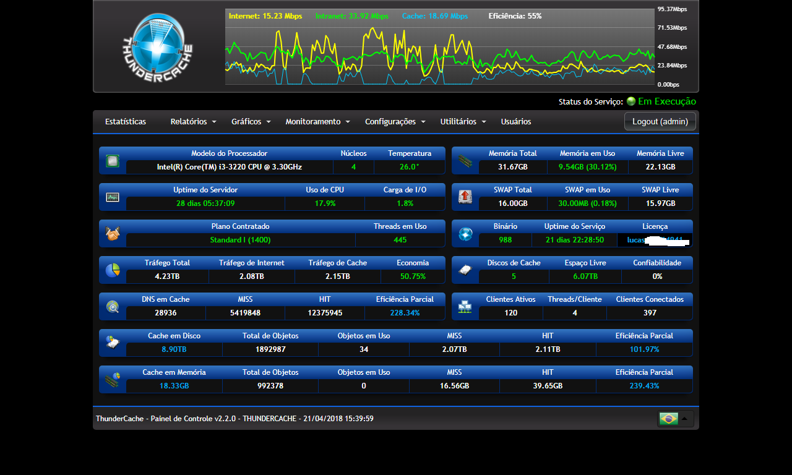The image size is (792, 475).
Task: Click the footer version and date text
Action: 235,419
